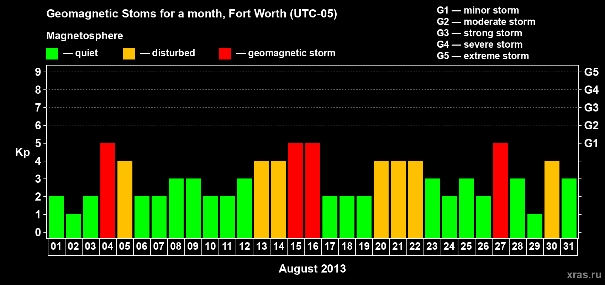Click the date label 10
This screenshot has height=285, width=605.
click(x=210, y=246)
